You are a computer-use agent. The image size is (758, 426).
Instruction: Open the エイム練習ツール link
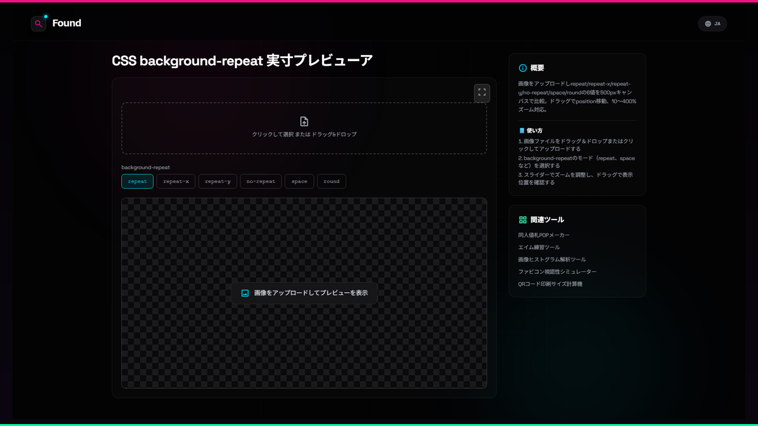(x=539, y=247)
